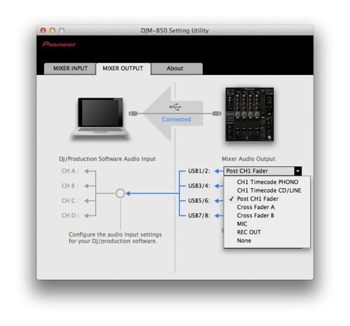Click the Mixer Audio Output heading
The width and height of the screenshot is (350, 326).
[x=248, y=159]
